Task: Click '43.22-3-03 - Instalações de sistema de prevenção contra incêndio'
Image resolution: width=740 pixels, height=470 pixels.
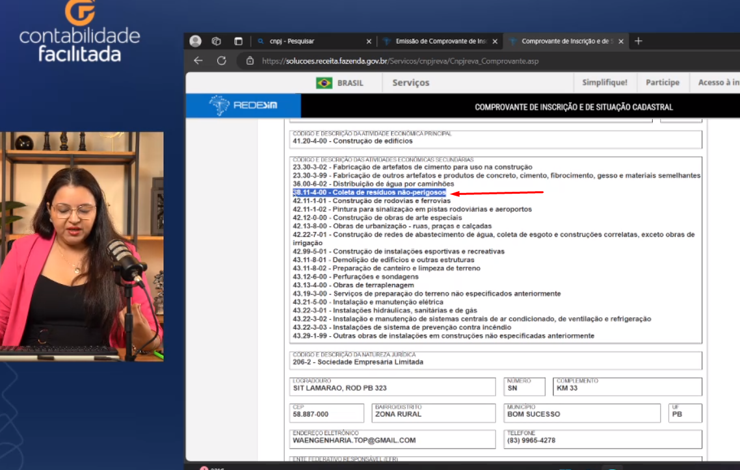Action: click(x=402, y=328)
